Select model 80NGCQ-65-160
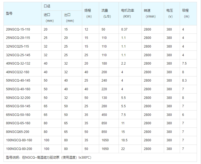The width and height of the screenshot is (201, 164). [18, 123]
